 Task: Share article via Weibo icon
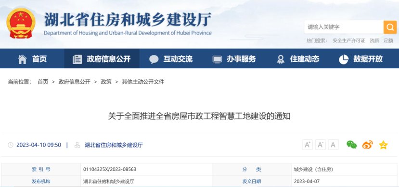tap(367, 145)
